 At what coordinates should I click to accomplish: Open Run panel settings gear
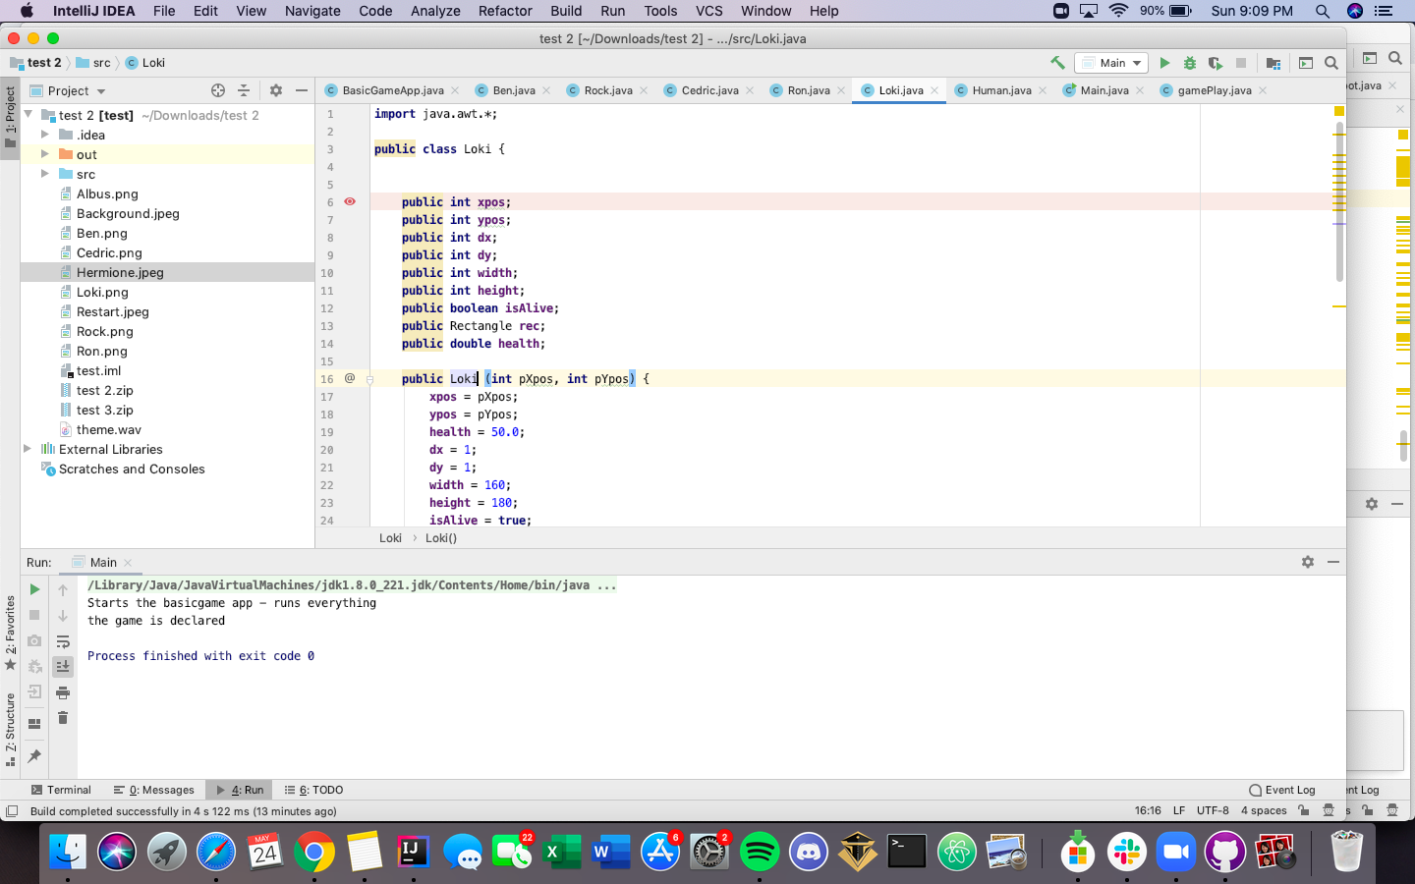point(1307,562)
